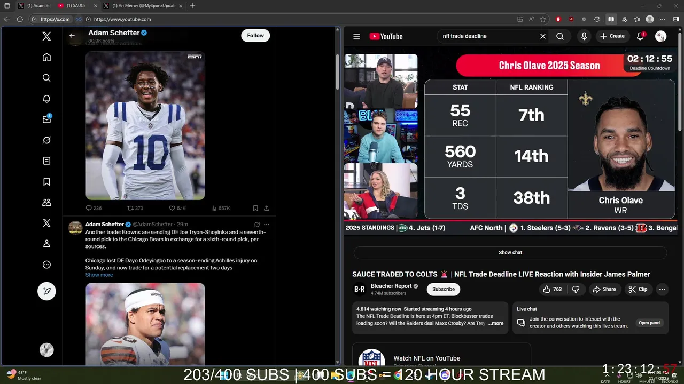This screenshot has width=684, height=384.
Task: Open YouTube notifications bell
Action: [640, 36]
